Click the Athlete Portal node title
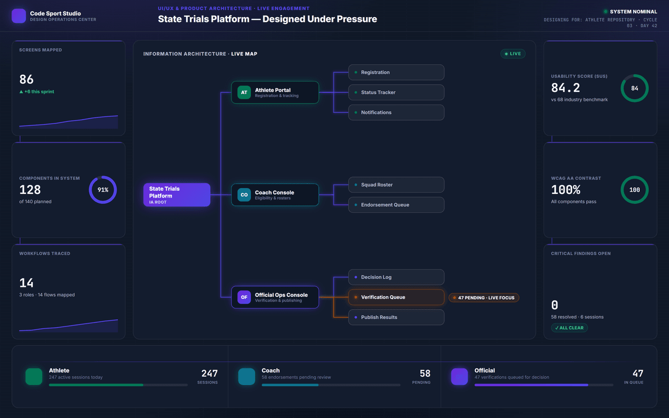Viewport: 669px width, 418px height. 273,90
